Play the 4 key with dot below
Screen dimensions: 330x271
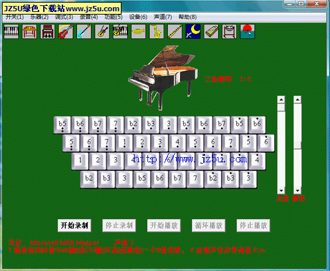(177, 143)
